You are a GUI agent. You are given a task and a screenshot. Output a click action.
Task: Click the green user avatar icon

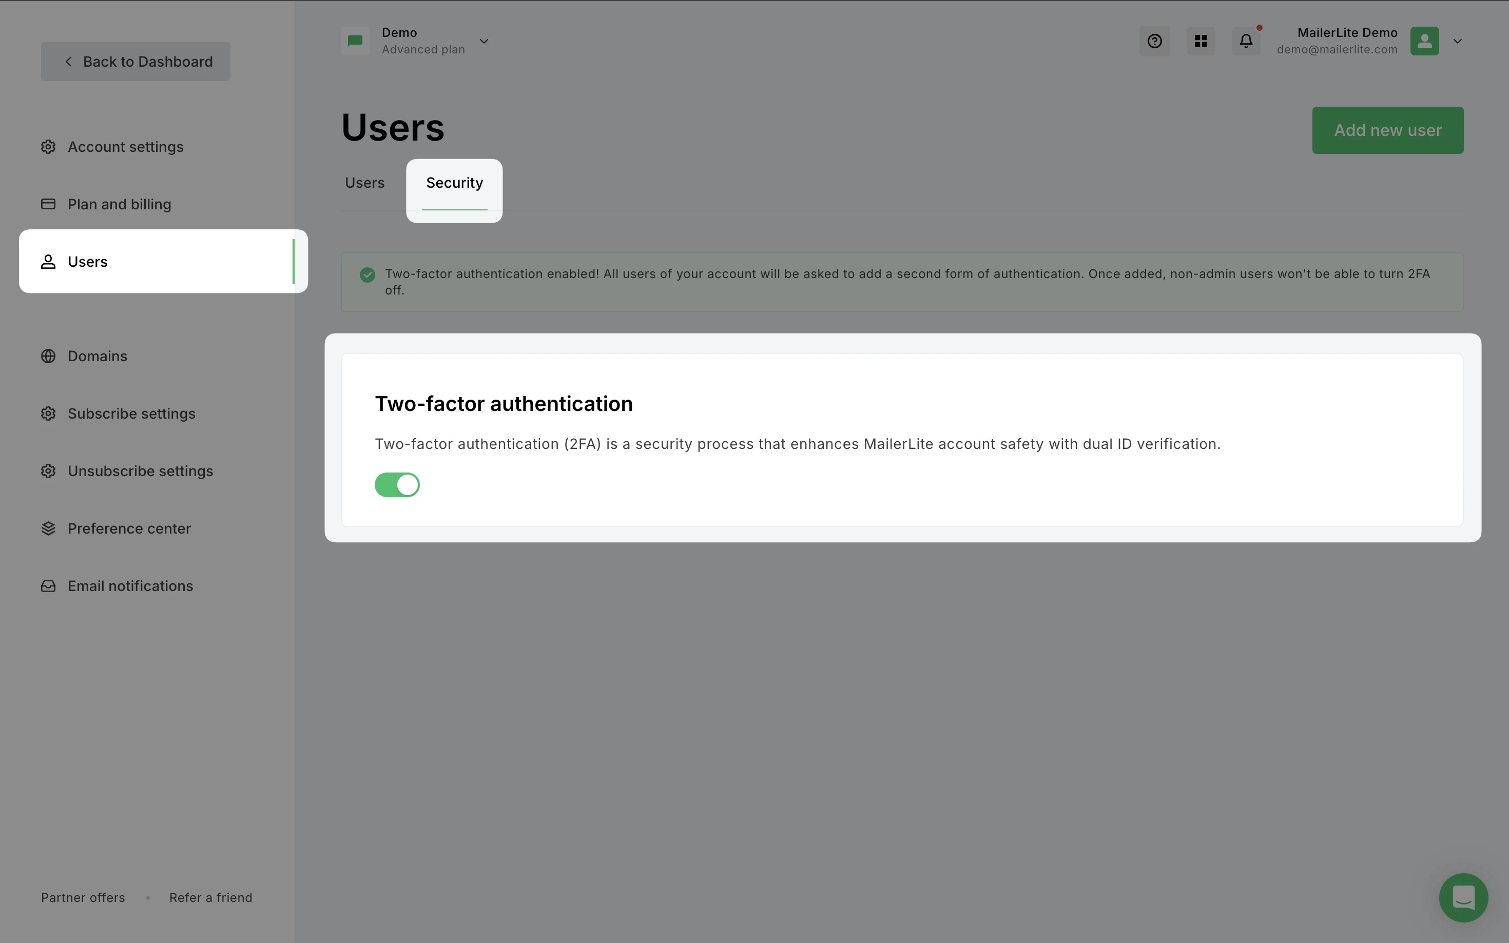[x=1424, y=41]
